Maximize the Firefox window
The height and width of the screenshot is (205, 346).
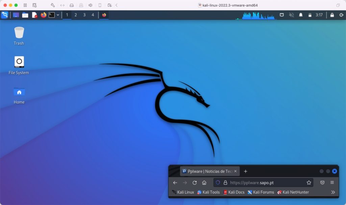coord(328,171)
